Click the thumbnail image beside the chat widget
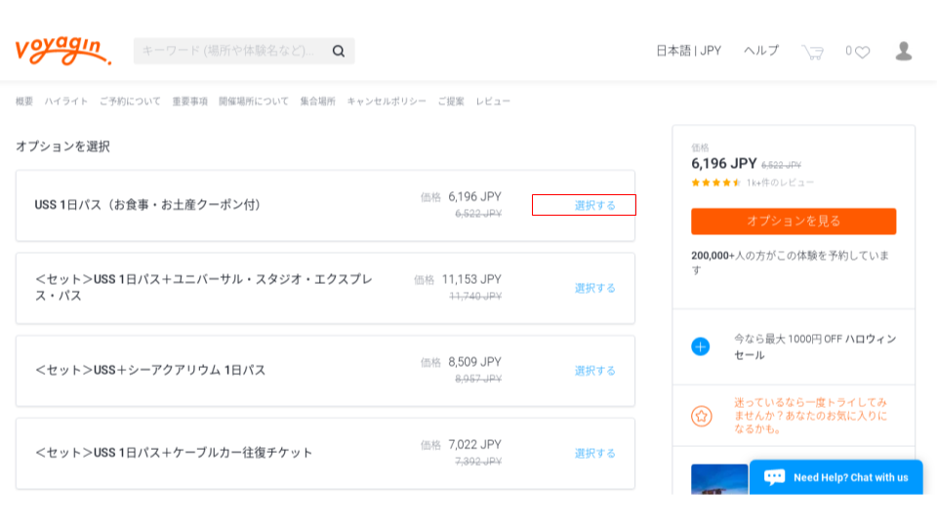Image resolution: width=937 pixels, height=527 pixels. point(719,479)
